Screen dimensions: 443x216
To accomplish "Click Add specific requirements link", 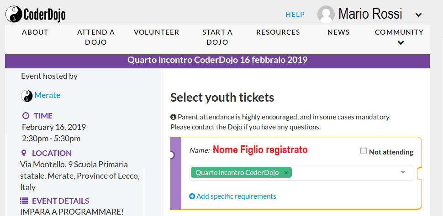I will tap(236, 196).
